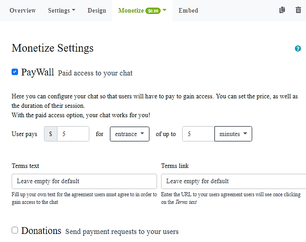Image resolution: width=306 pixels, height=242 pixels.
Task: Click the Monetize tab label
Action: pyautogui.click(x=131, y=10)
